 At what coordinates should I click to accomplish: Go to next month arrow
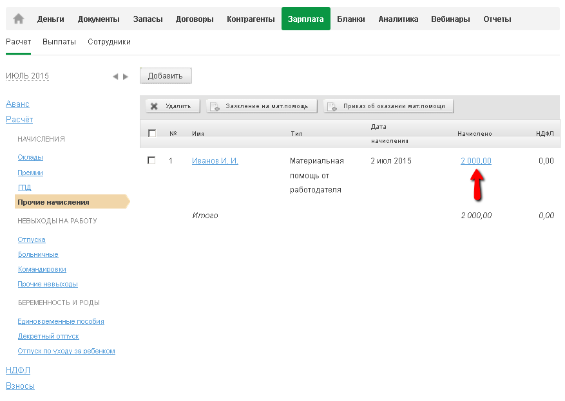[x=126, y=77]
